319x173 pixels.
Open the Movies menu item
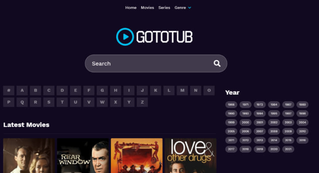[x=147, y=8]
